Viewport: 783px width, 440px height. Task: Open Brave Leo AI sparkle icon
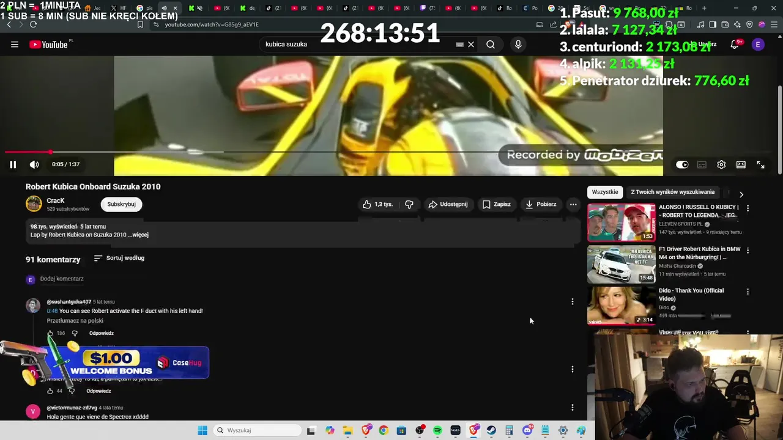[x=737, y=24]
